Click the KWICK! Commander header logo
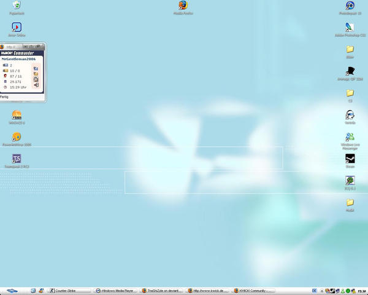 coord(17,53)
